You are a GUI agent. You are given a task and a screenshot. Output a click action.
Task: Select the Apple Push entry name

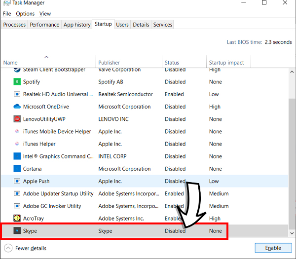pos(36,181)
